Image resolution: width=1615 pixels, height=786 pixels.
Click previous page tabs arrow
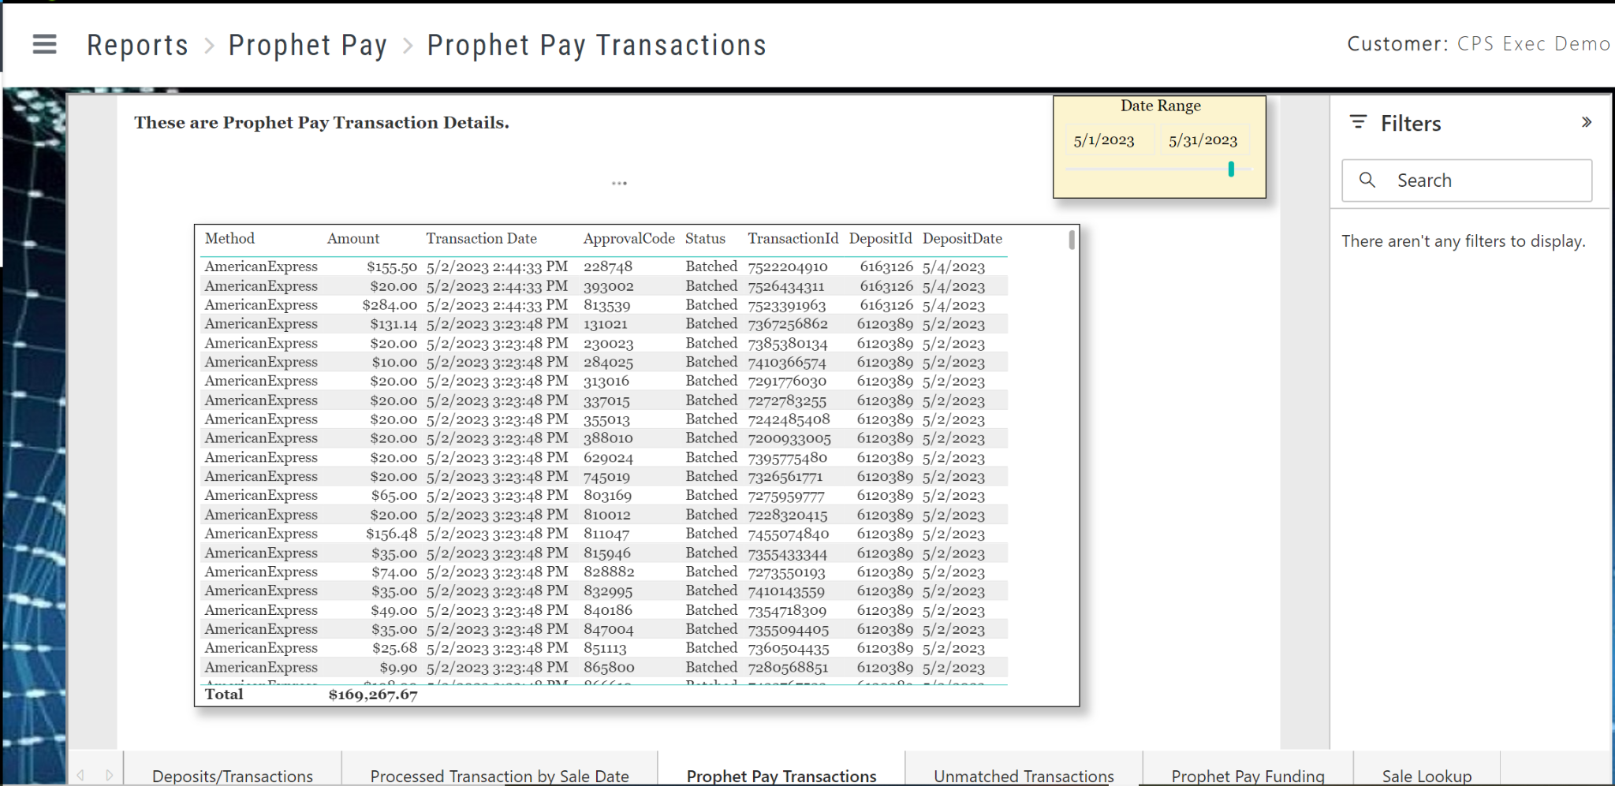(80, 775)
